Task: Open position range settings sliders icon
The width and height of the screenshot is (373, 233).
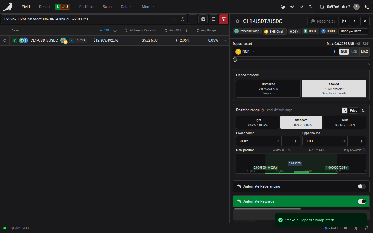Action: 363,111
